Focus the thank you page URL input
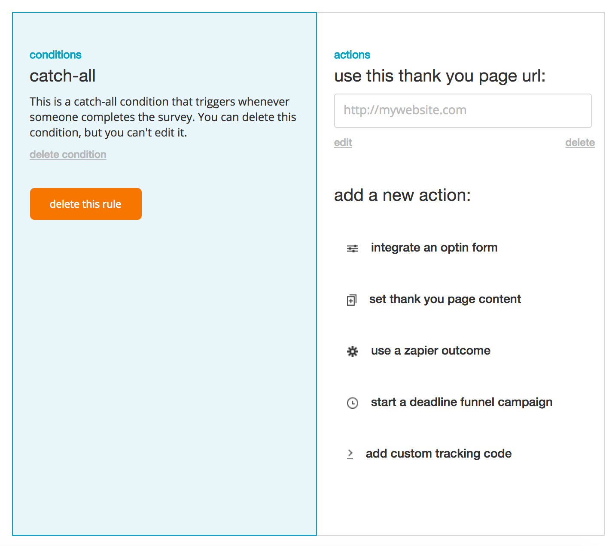 463,111
